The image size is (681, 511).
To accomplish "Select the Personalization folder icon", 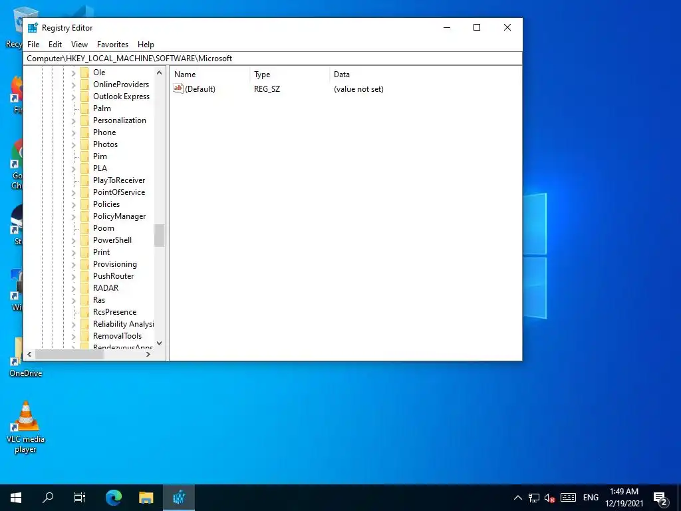I will tap(84, 120).
